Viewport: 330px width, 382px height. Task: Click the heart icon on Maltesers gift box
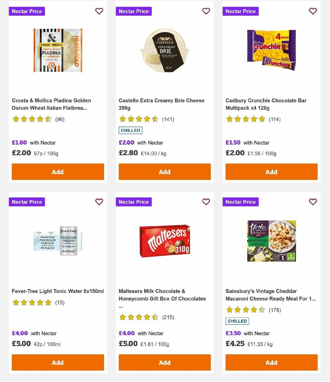(x=206, y=202)
